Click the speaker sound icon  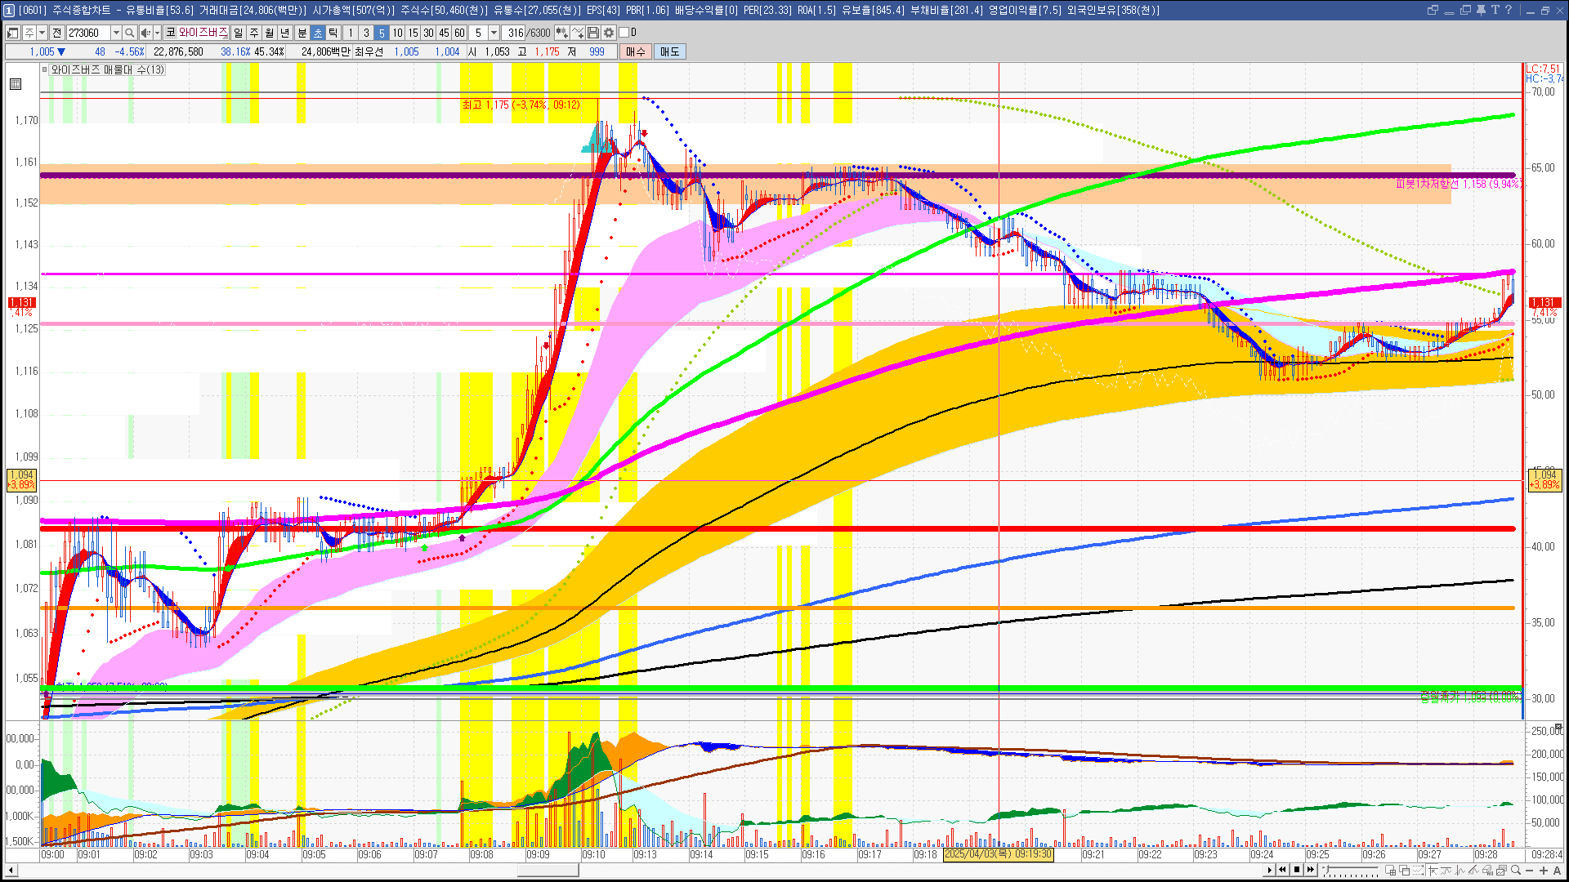tap(145, 33)
